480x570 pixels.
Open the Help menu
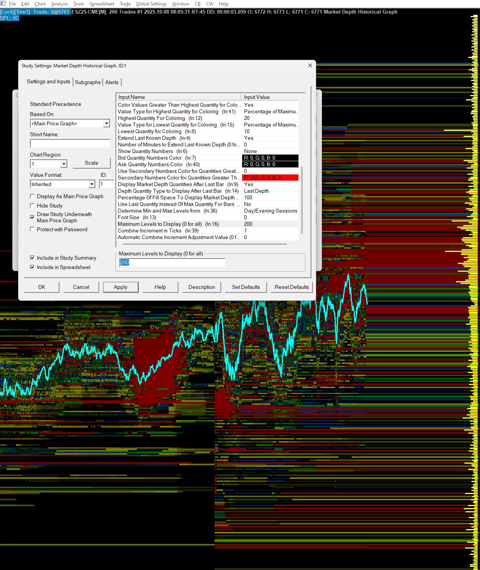[223, 4]
